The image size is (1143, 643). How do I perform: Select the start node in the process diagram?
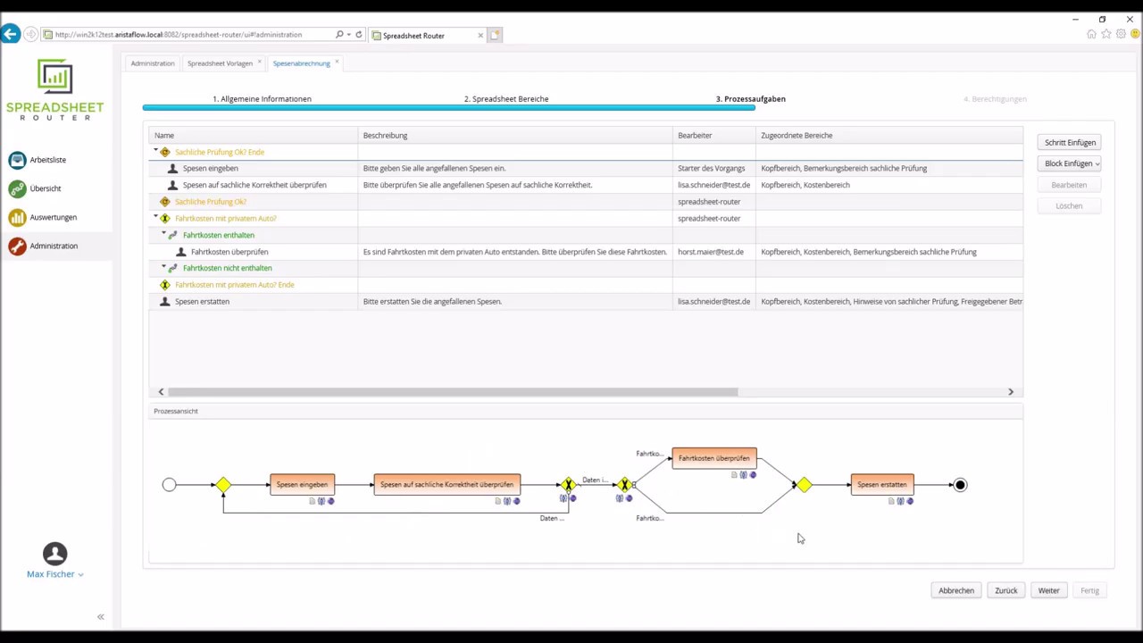(x=169, y=485)
